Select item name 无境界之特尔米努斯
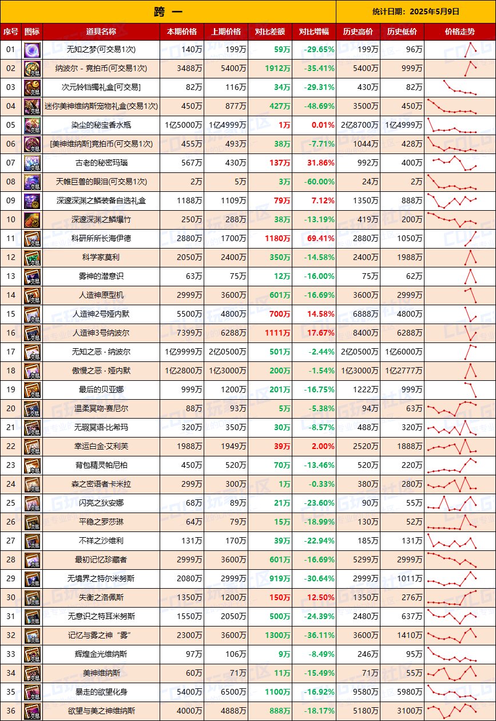Viewport: 496px width, 721px height. (101, 579)
